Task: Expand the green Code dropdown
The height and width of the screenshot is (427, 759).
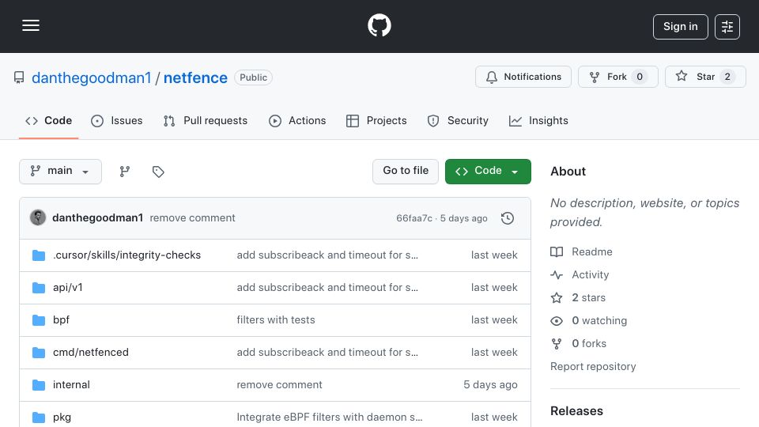Action: [x=488, y=172]
